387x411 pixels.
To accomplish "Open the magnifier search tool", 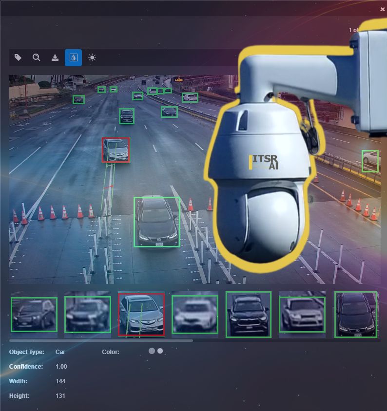I will coord(36,57).
